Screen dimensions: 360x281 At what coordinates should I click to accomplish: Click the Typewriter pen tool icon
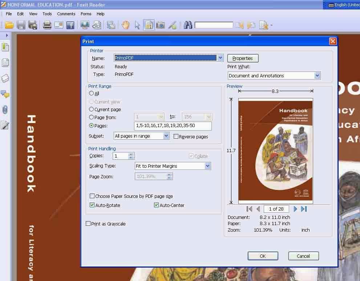click(173, 25)
